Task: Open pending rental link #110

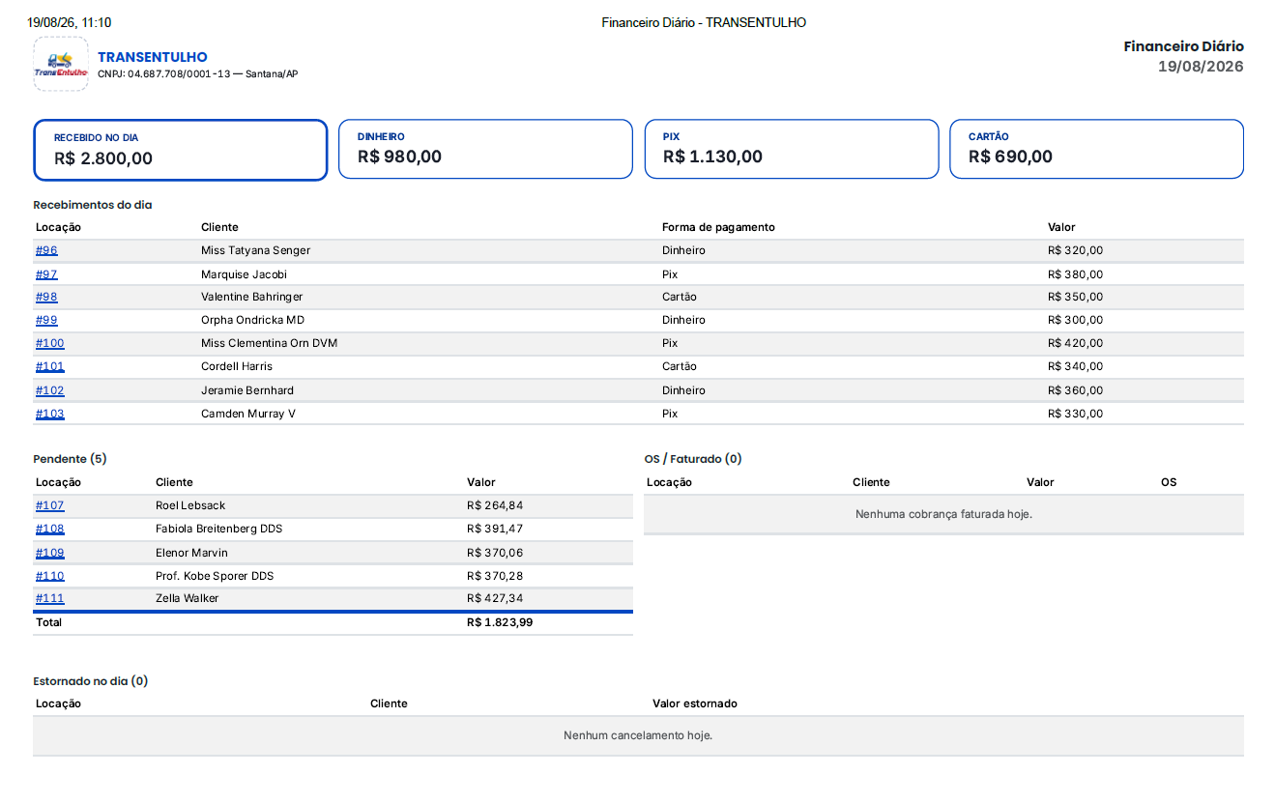Action: [50, 576]
